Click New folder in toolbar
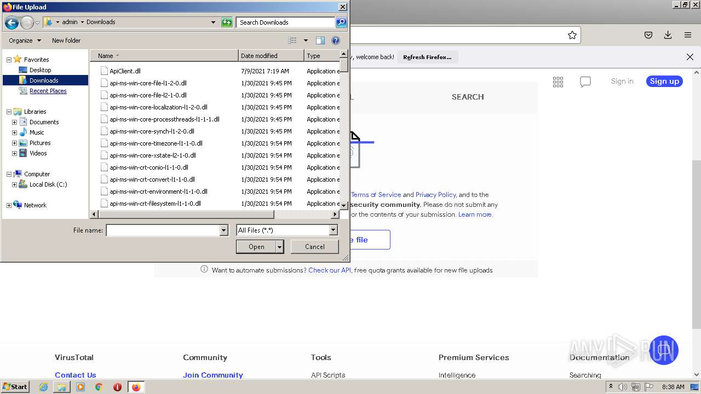 (66, 40)
